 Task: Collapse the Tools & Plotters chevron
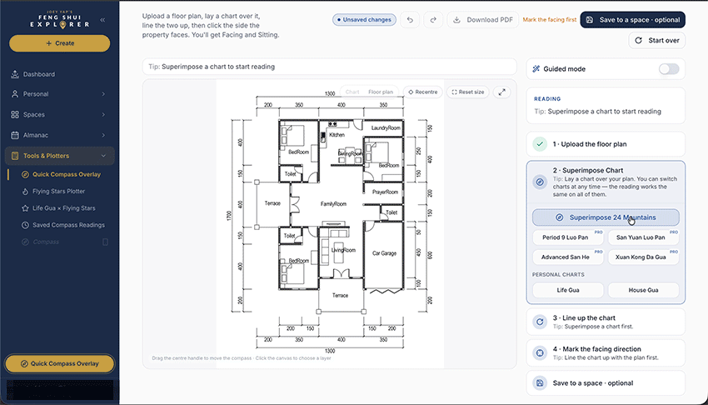coord(103,156)
